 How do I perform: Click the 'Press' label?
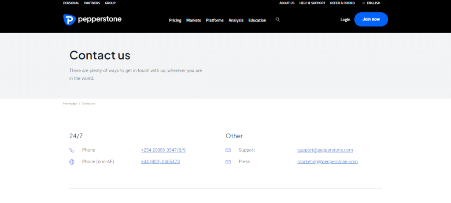[244, 162]
